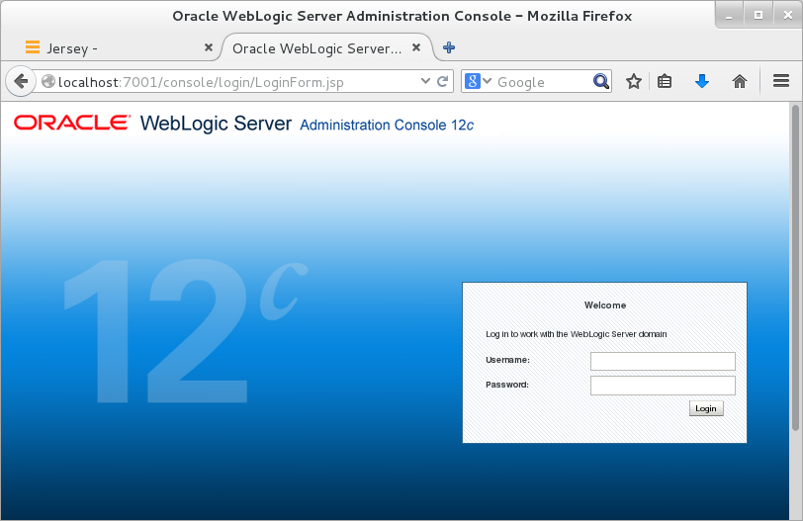Viewport: 803px width, 521px height.
Task: Focus the address bar URL field
Action: tap(235, 82)
